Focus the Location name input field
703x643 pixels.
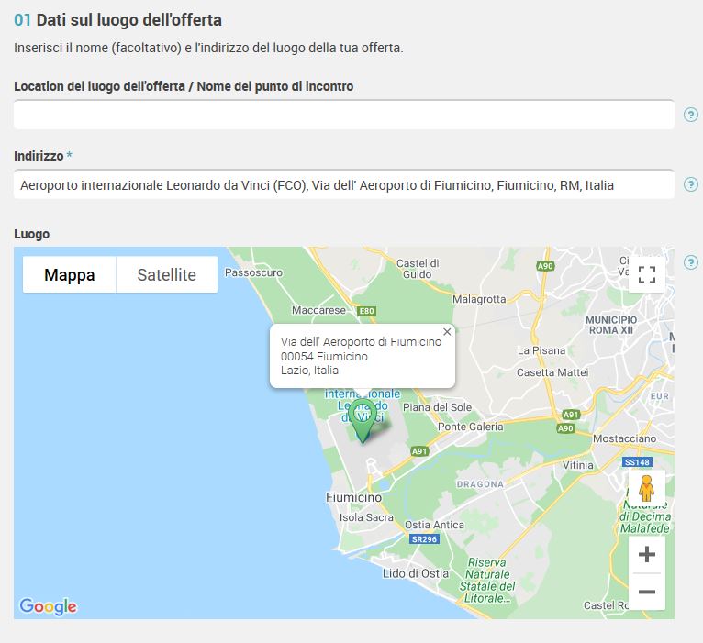pos(344,115)
